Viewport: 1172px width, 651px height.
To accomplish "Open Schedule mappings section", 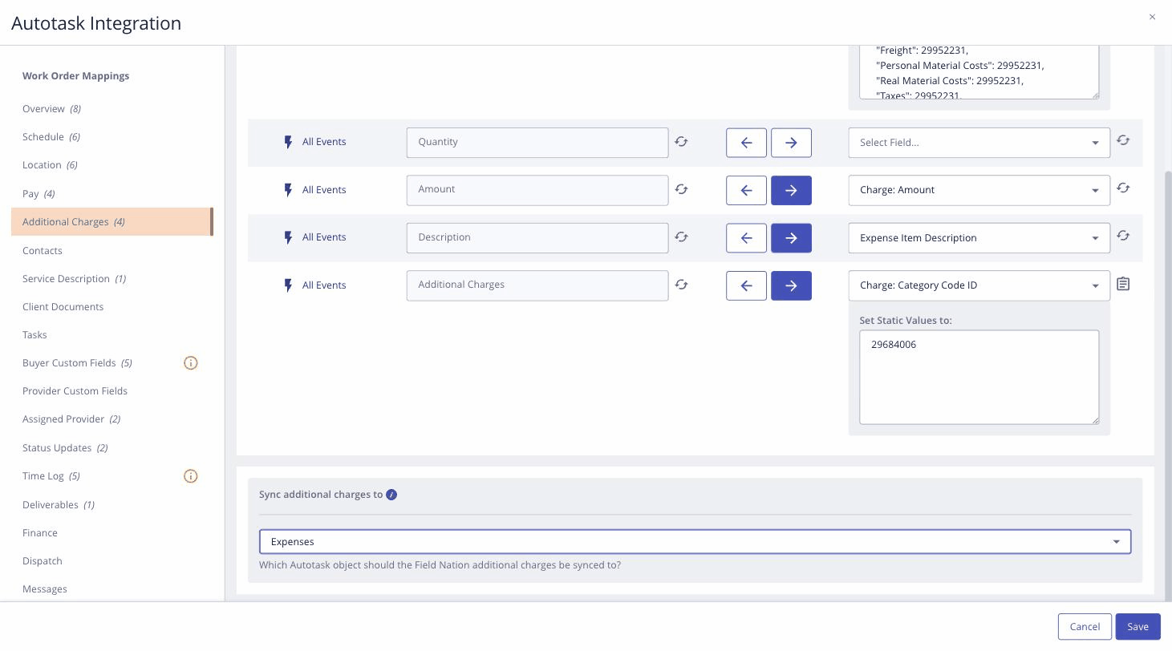I will tap(51, 137).
